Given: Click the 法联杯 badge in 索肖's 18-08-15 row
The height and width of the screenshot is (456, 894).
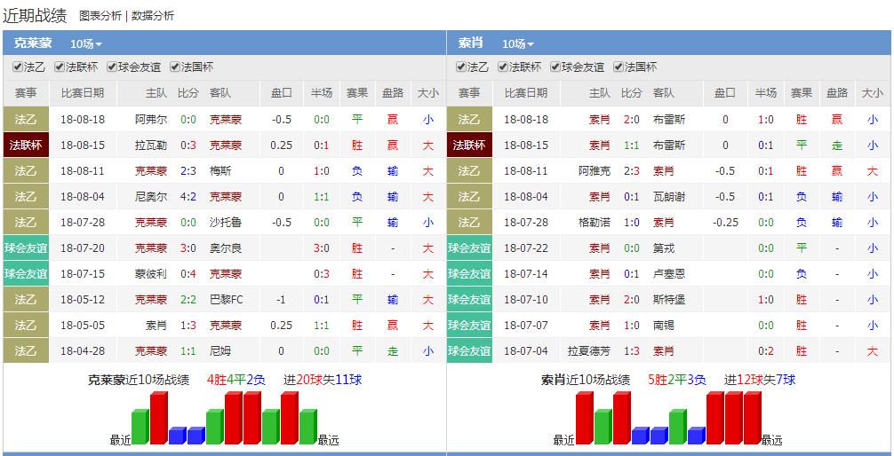Looking at the screenshot, I should tap(469, 145).
